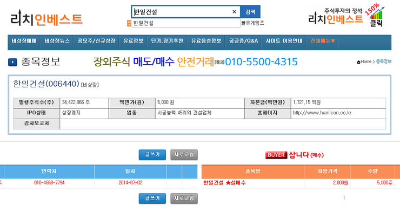Click the 수량 column header

(x=372, y=171)
